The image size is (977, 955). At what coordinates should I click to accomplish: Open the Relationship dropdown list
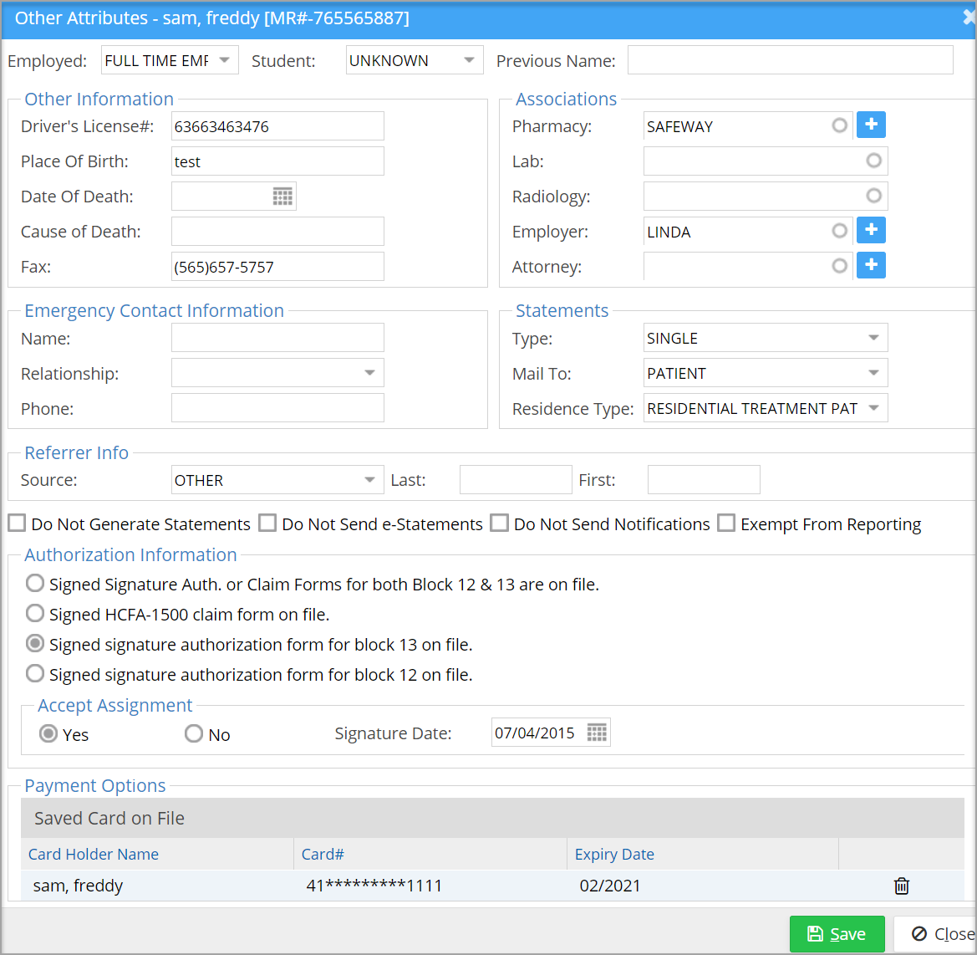(369, 373)
